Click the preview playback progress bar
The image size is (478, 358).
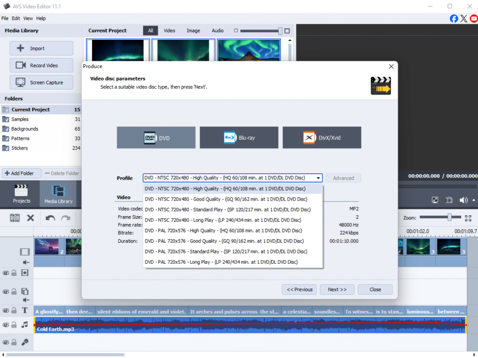438,186
